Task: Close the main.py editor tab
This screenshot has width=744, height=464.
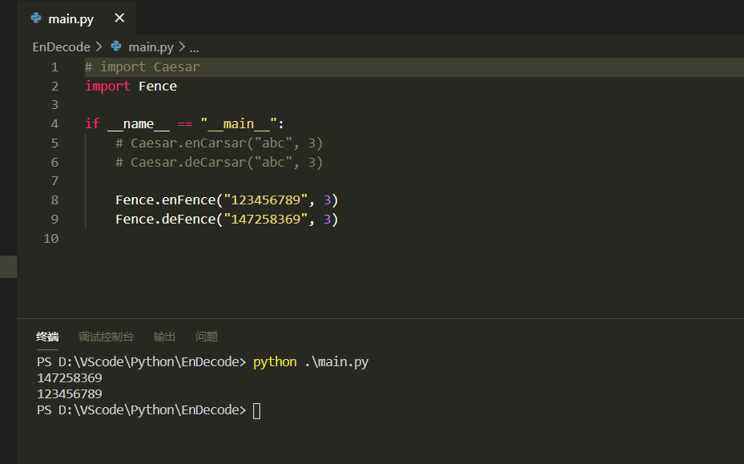Action: coord(119,18)
